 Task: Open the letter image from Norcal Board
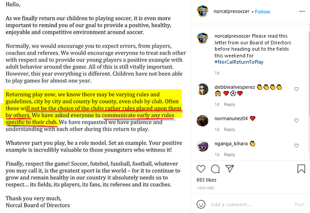click(x=95, y=106)
